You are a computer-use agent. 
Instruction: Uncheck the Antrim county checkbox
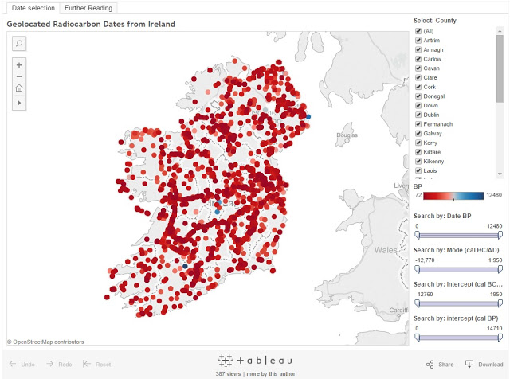pyautogui.click(x=418, y=41)
